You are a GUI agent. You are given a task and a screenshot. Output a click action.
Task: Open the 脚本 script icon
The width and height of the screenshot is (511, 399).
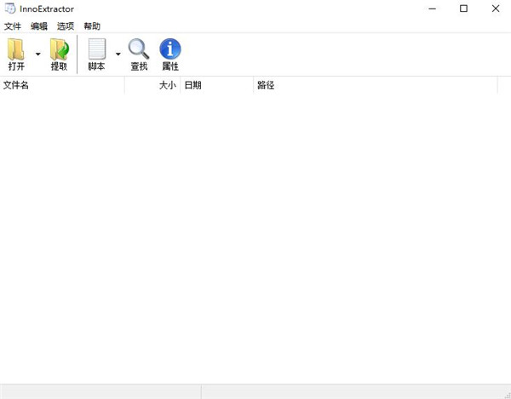(97, 48)
